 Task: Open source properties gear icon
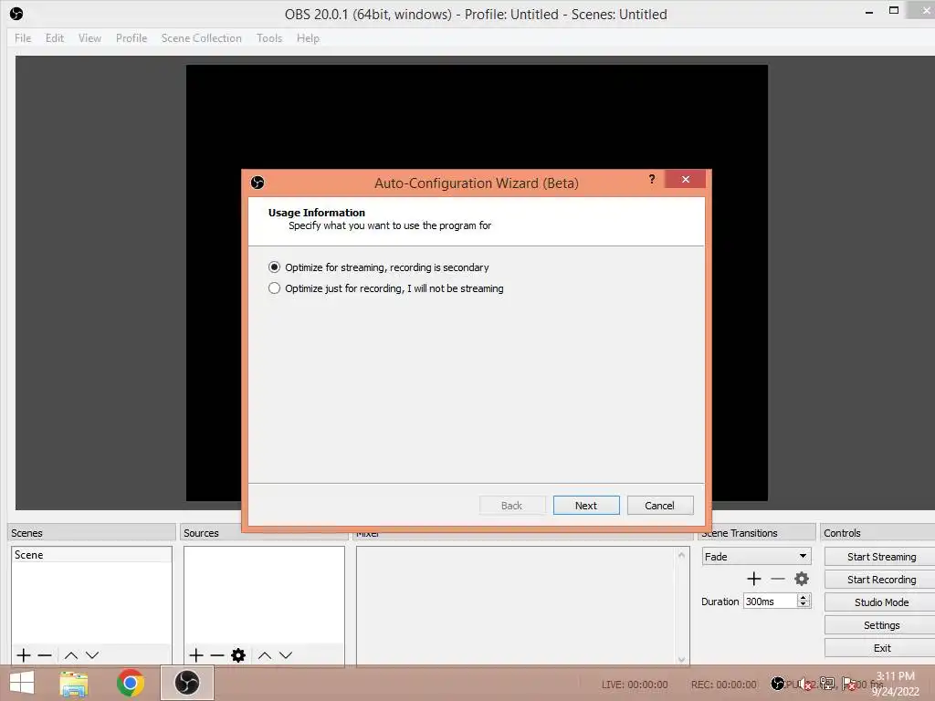(238, 655)
